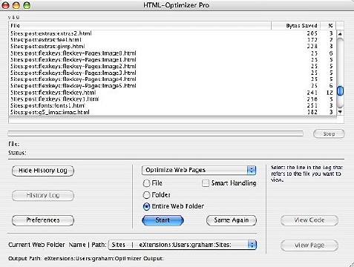Click the progress bar
Image resolution: width=354 pixels, height=267 pixels.
click(x=156, y=133)
